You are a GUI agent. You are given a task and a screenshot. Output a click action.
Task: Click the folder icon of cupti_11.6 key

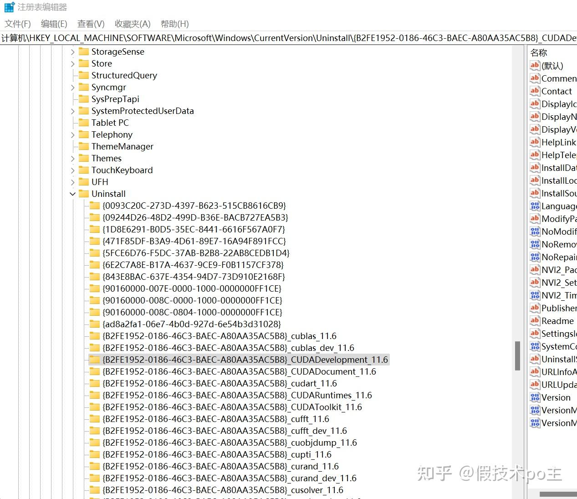tap(94, 454)
